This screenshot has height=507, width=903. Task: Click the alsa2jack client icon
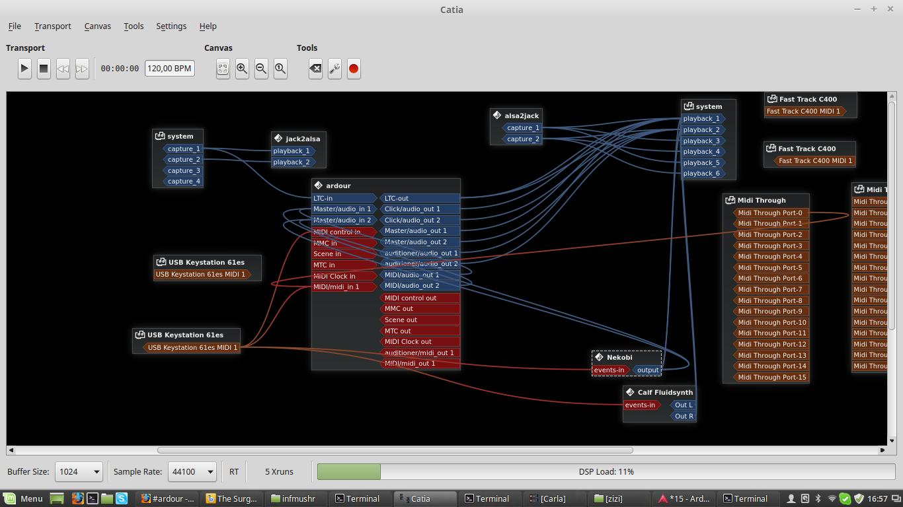pos(497,115)
